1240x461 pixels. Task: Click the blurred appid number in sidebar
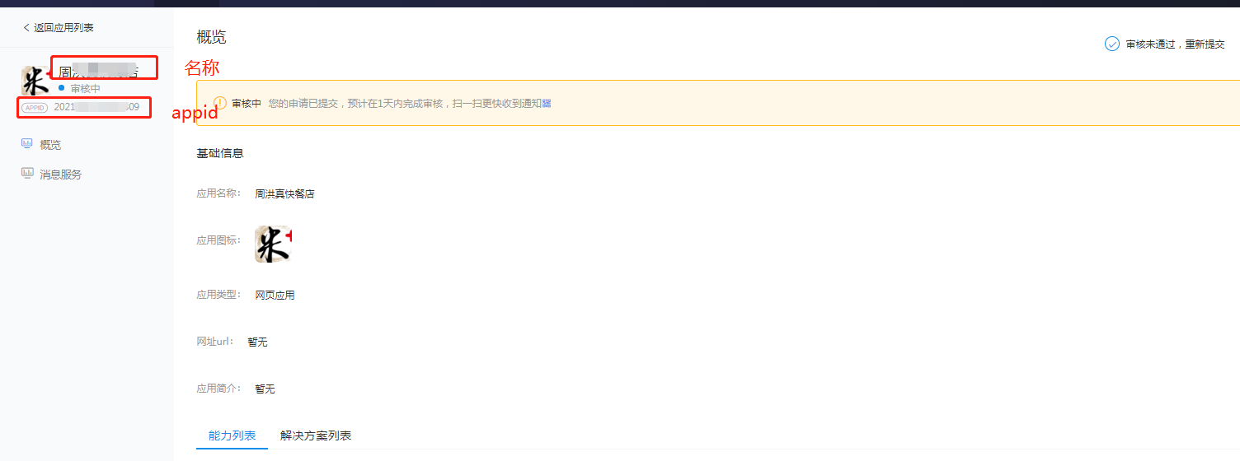[96, 108]
